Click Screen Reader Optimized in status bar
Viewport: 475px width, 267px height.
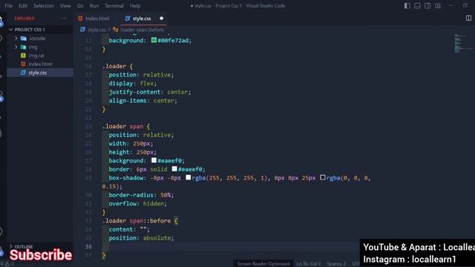(x=263, y=264)
